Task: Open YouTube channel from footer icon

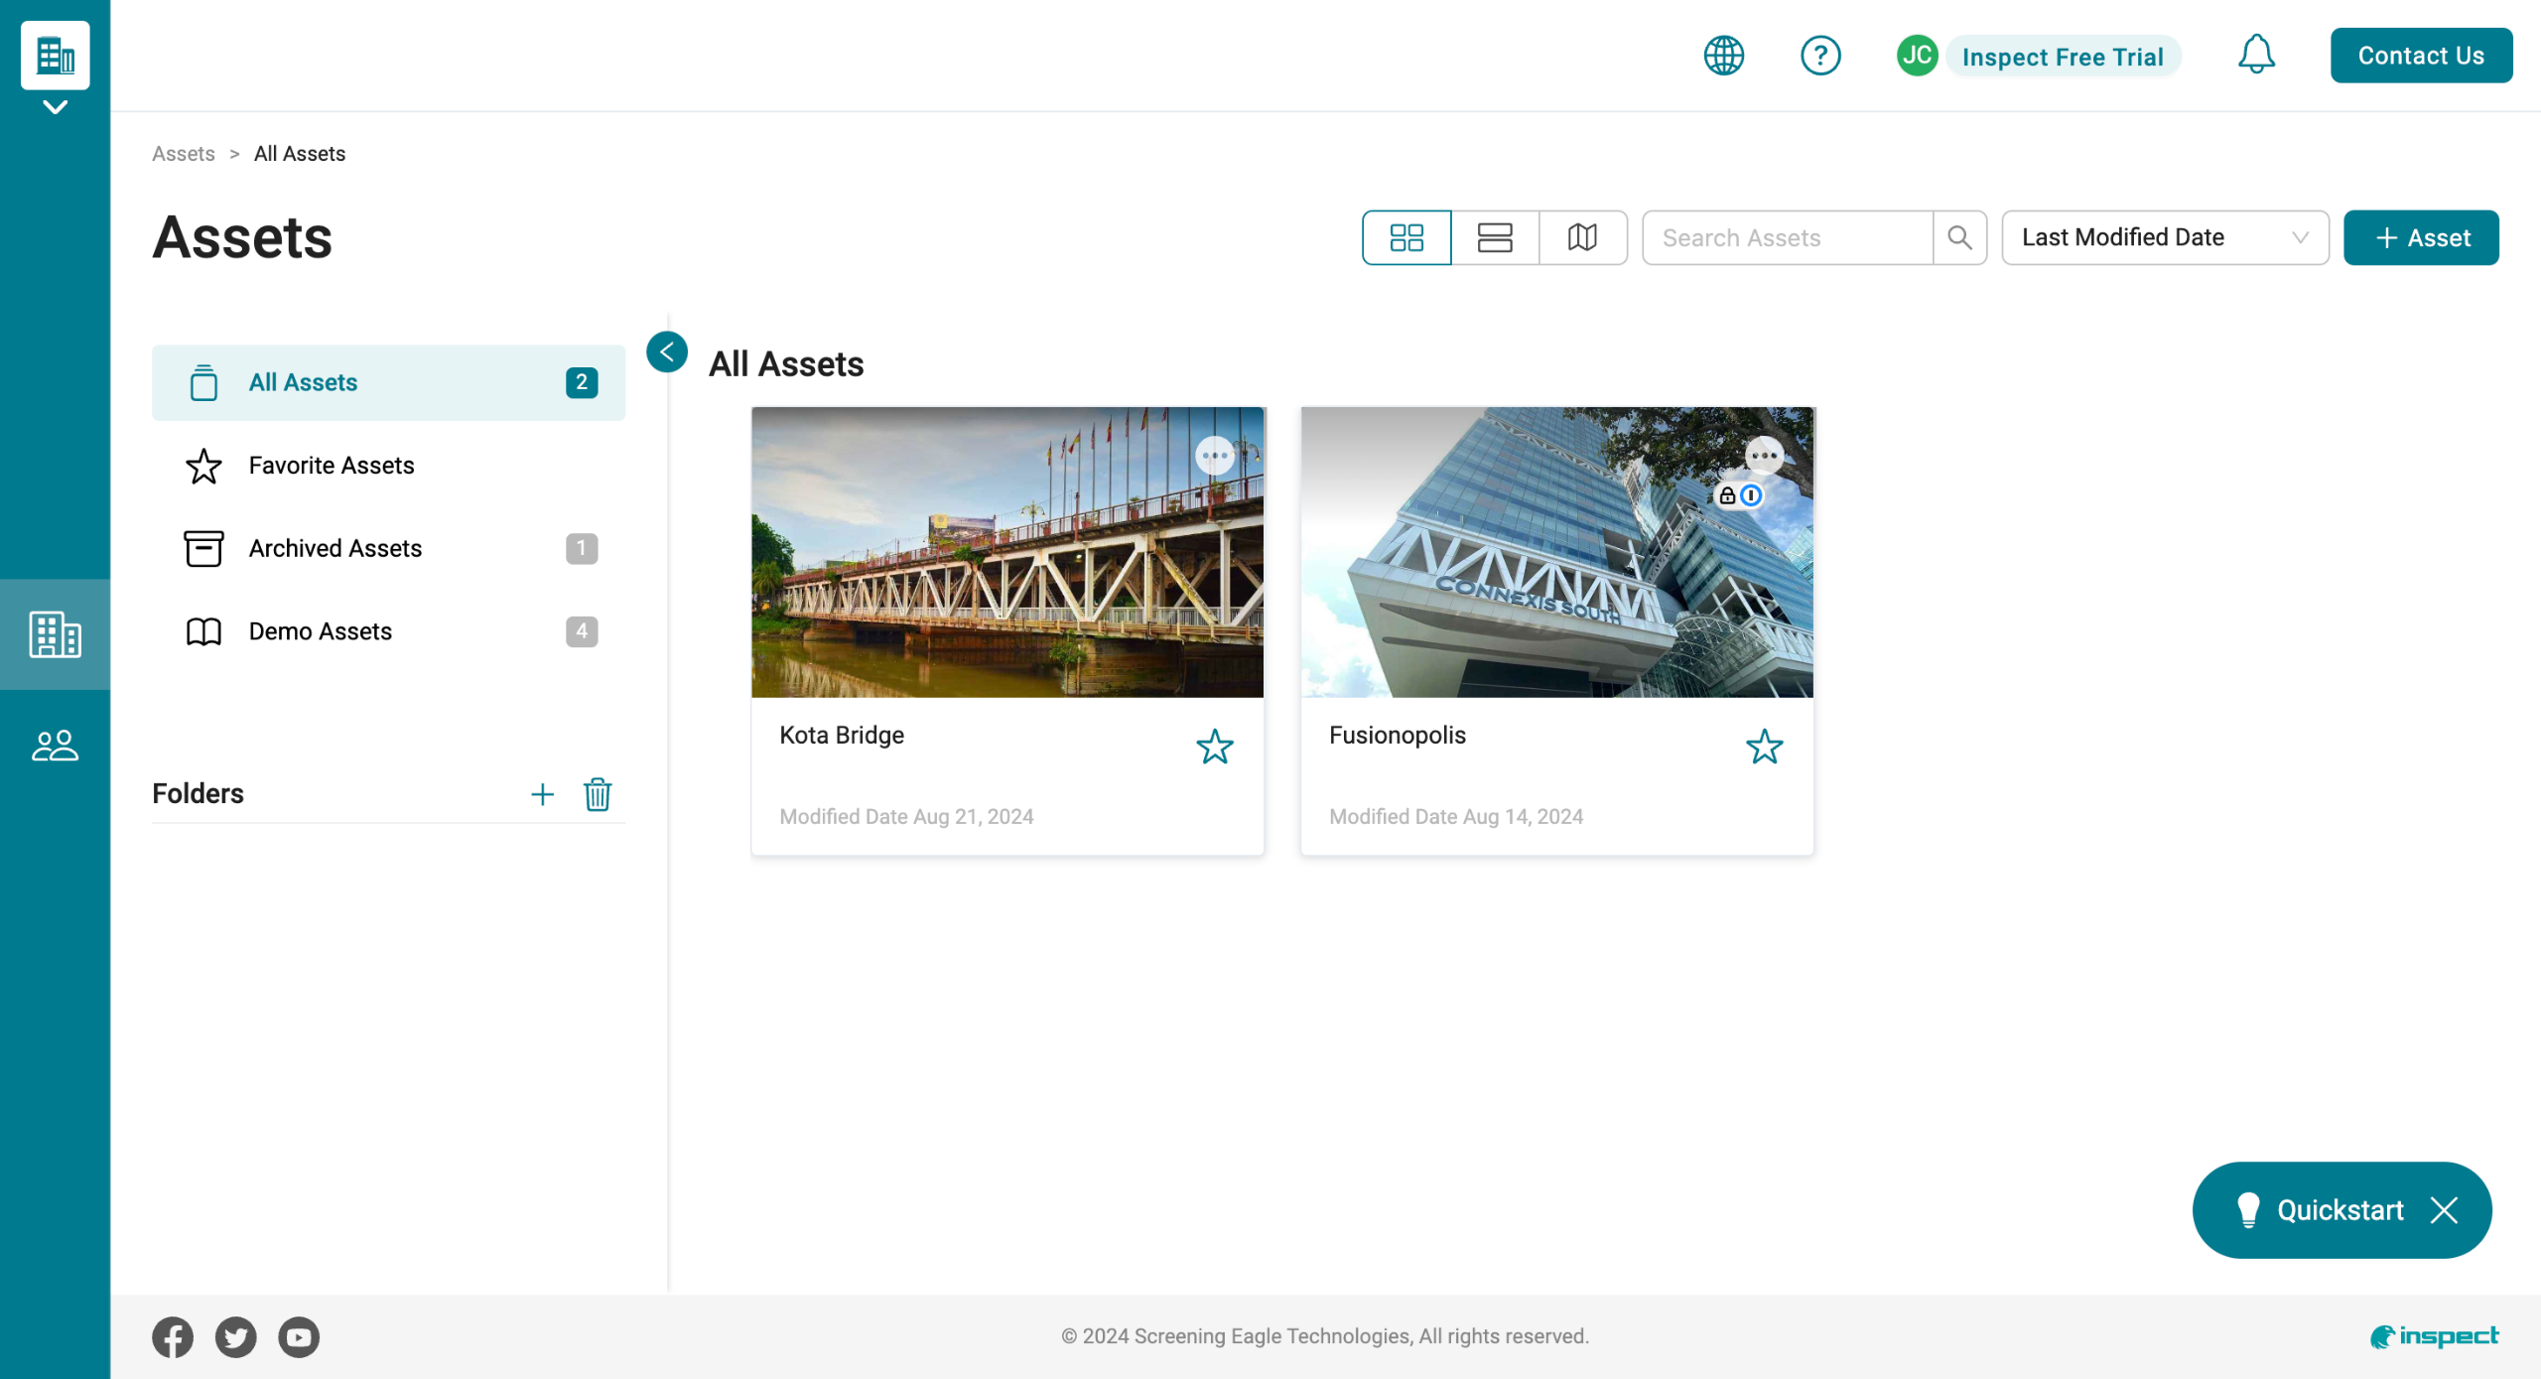Action: pyautogui.click(x=299, y=1336)
